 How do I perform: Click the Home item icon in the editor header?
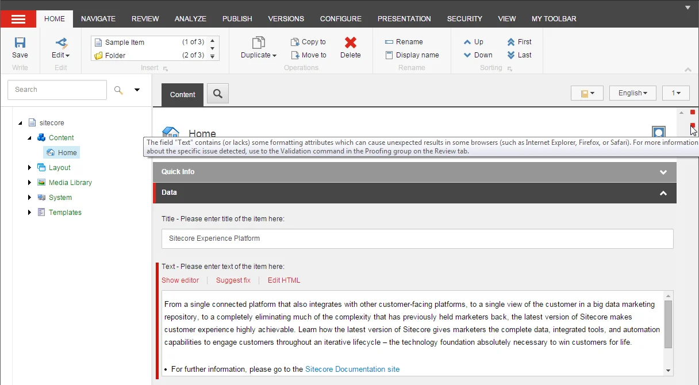click(x=171, y=132)
